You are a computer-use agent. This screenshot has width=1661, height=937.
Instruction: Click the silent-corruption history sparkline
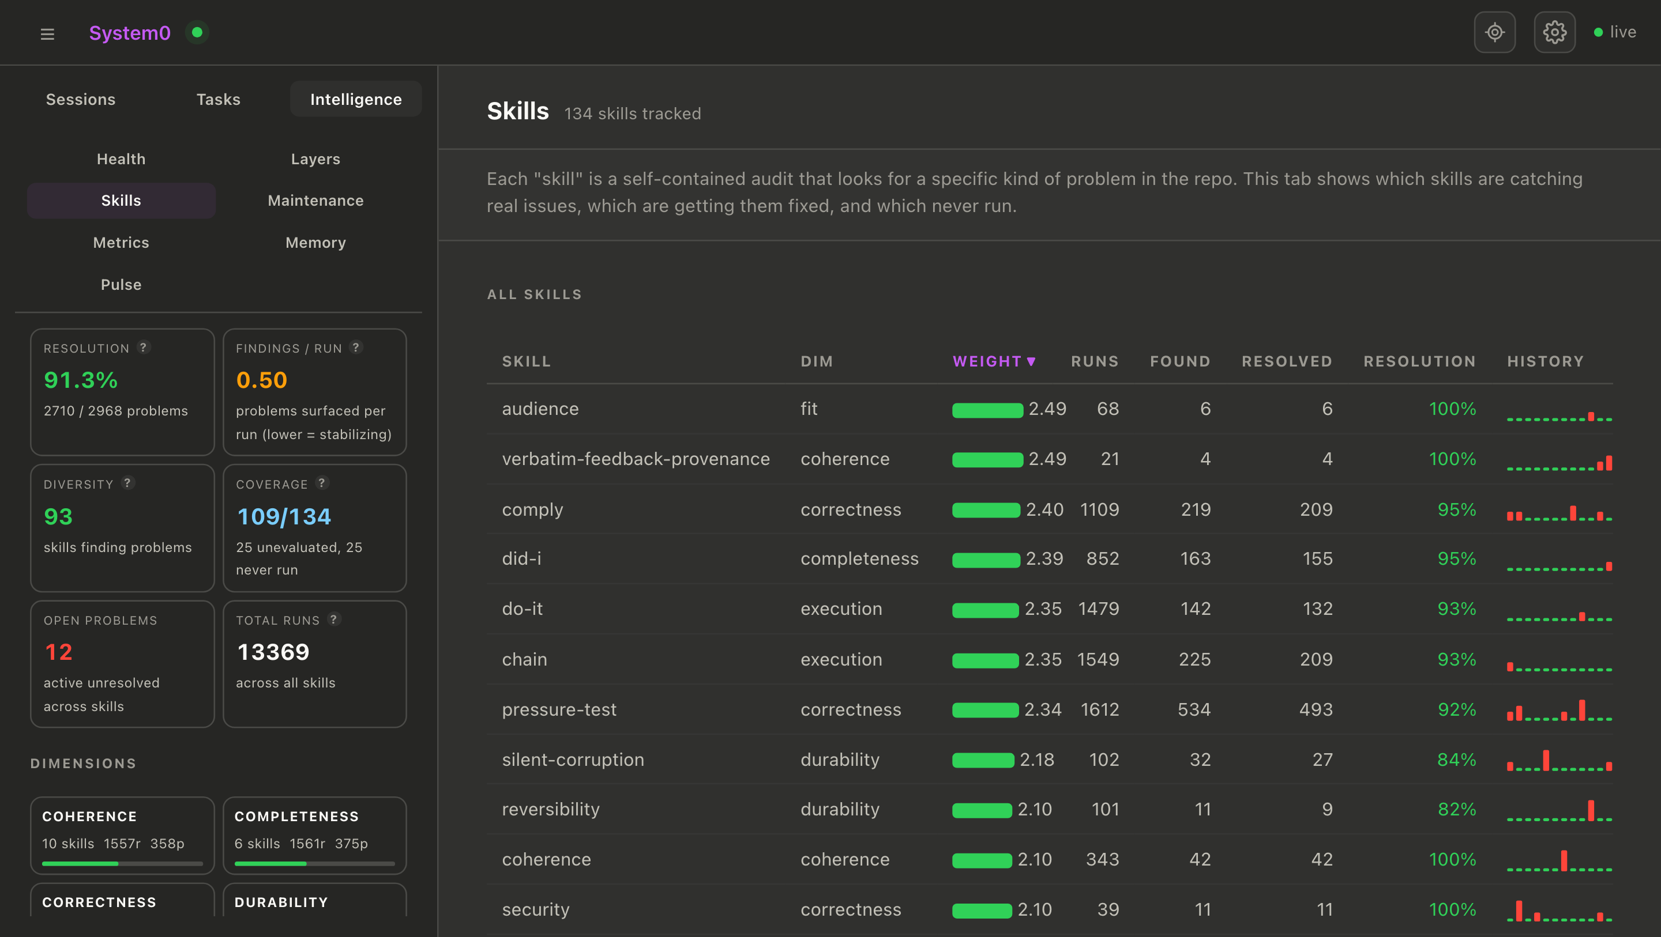(x=1559, y=761)
